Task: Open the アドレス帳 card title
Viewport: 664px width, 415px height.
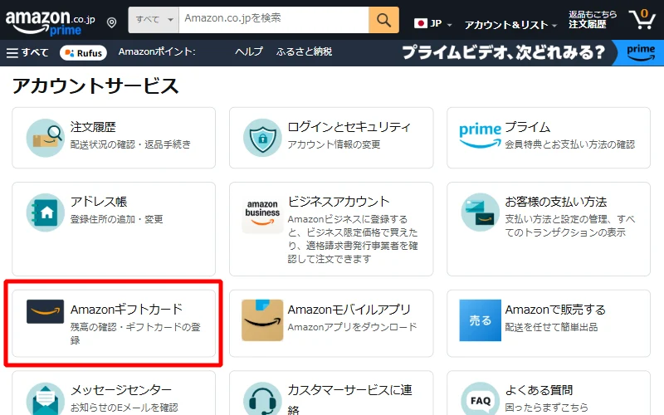Action: pyautogui.click(x=99, y=202)
